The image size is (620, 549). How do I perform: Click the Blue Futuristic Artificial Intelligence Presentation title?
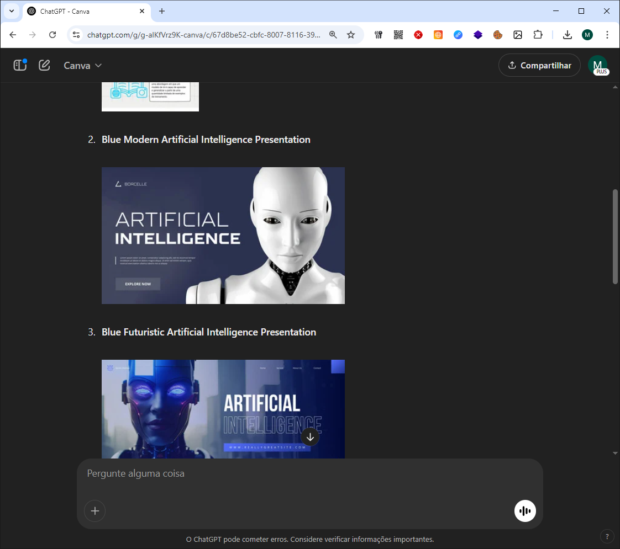point(209,332)
